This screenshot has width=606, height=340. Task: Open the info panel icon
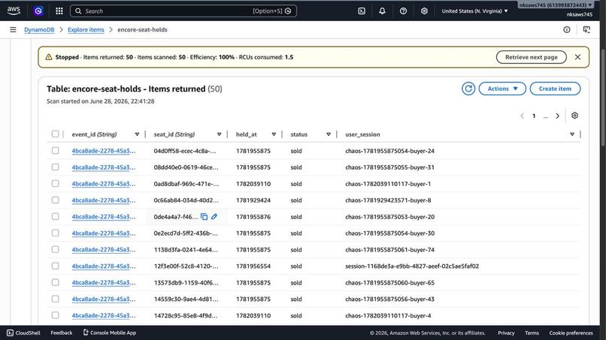tap(567, 30)
